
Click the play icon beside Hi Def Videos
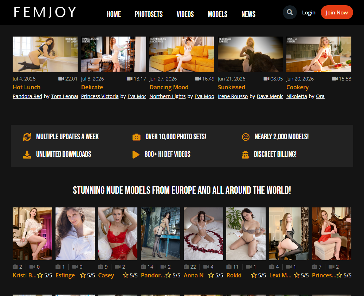(136, 155)
